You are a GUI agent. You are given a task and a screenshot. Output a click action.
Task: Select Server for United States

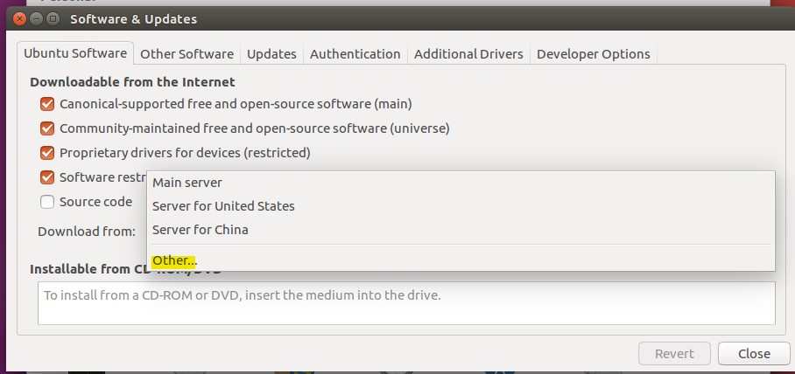(223, 206)
